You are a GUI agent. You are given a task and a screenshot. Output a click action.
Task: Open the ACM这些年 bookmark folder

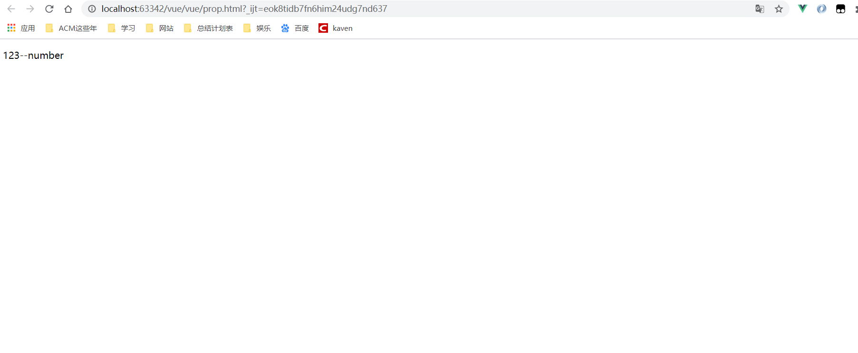(71, 28)
